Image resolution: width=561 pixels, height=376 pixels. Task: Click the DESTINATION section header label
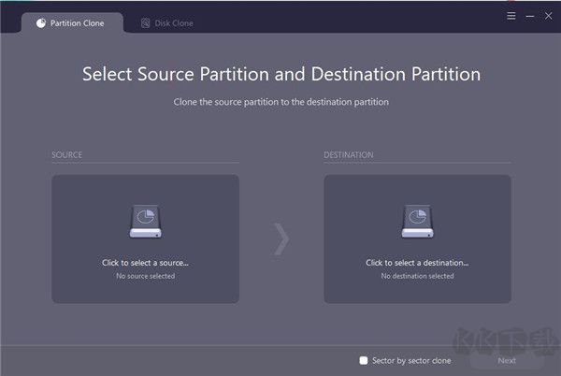pyautogui.click(x=348, y=155)
